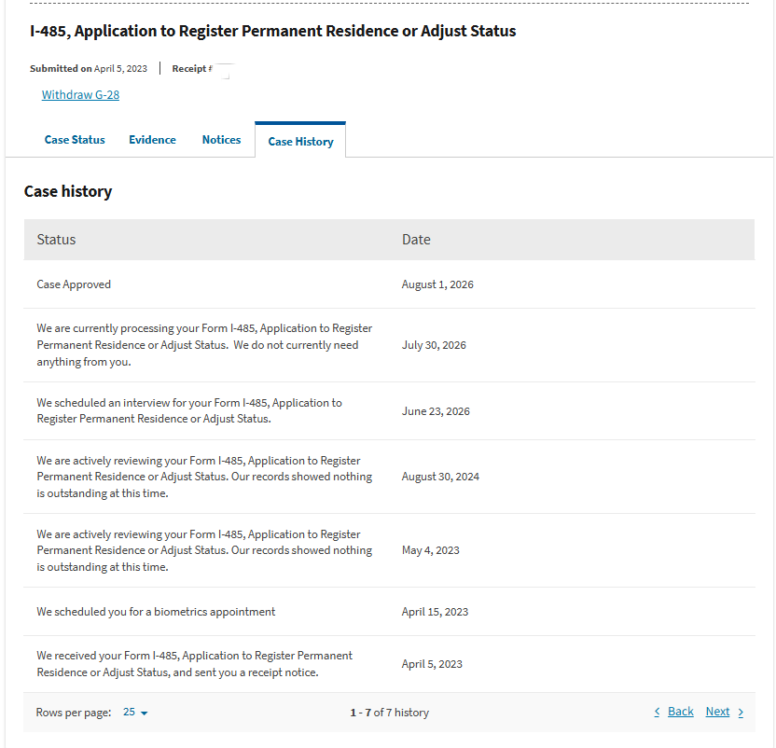Click the left chevron beside Back

point(658,712)
